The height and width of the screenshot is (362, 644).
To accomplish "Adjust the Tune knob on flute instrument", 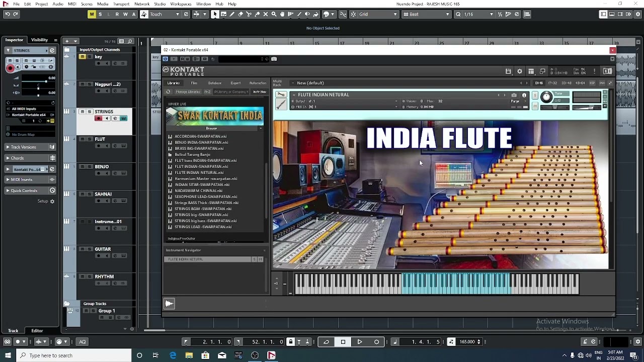I will click(546, 98).
